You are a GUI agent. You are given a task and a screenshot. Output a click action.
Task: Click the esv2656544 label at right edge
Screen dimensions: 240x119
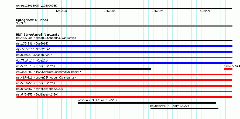coord(232,66)
